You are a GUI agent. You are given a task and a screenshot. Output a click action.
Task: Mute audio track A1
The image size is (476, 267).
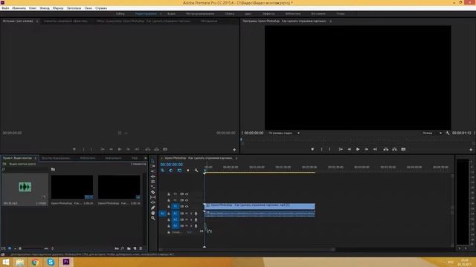(x=187, y=214)
